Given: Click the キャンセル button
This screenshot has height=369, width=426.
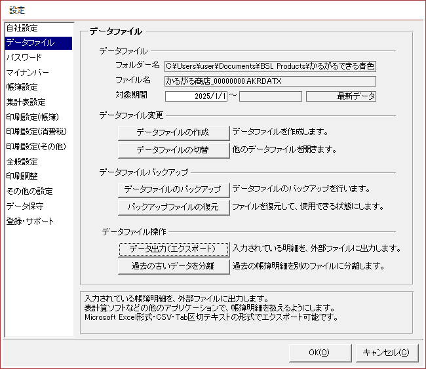Looking at the screenshot, I should 386,353.
